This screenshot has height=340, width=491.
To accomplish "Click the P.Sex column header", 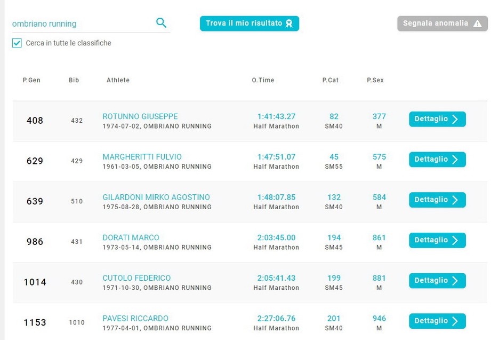I will point(375,80).
